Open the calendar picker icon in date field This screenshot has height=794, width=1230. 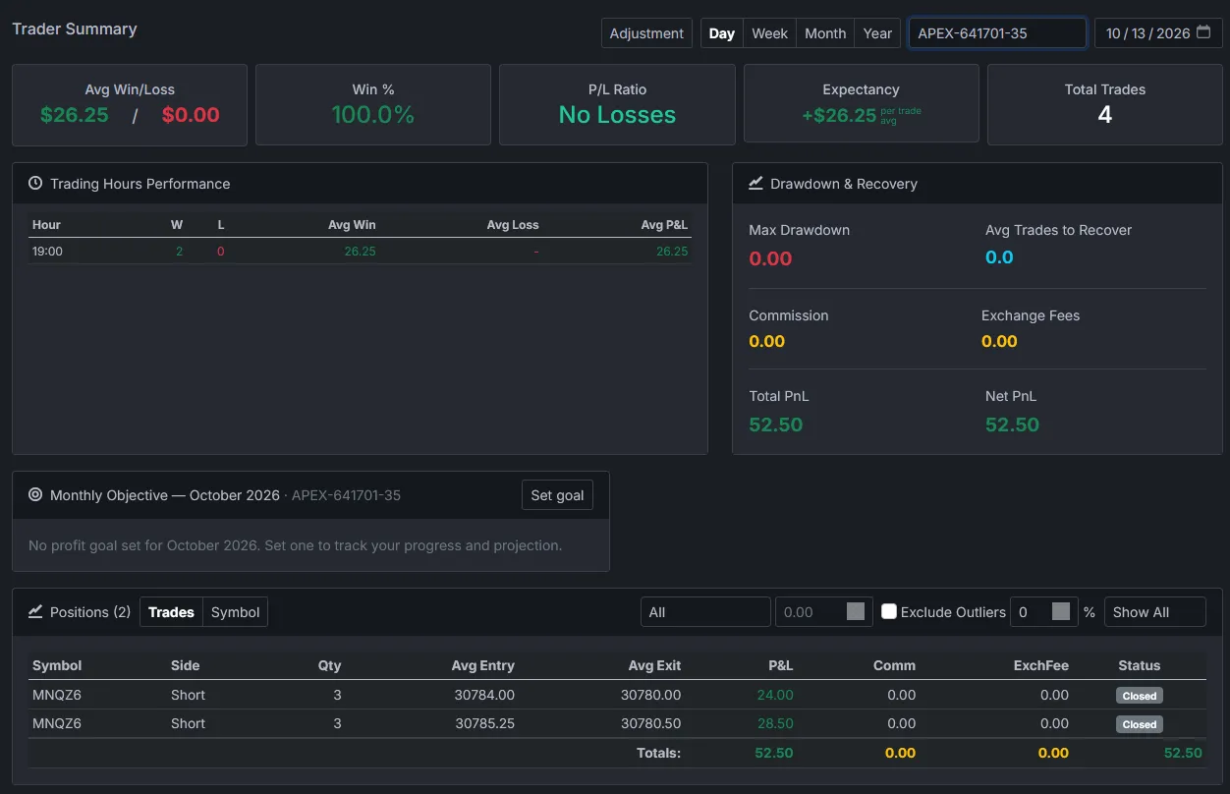pos(1205,33)
